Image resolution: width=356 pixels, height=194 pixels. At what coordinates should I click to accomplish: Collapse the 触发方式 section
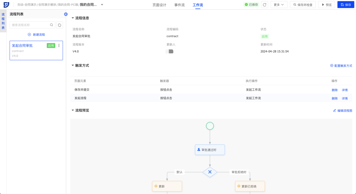point(73,65)
